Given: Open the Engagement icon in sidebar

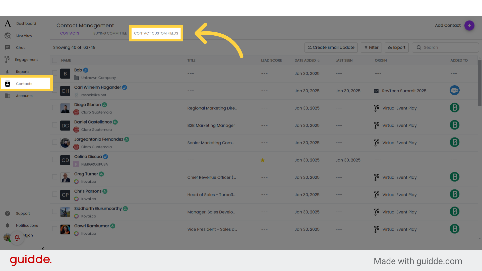Looking at the screenshot, I should (7, 59).
